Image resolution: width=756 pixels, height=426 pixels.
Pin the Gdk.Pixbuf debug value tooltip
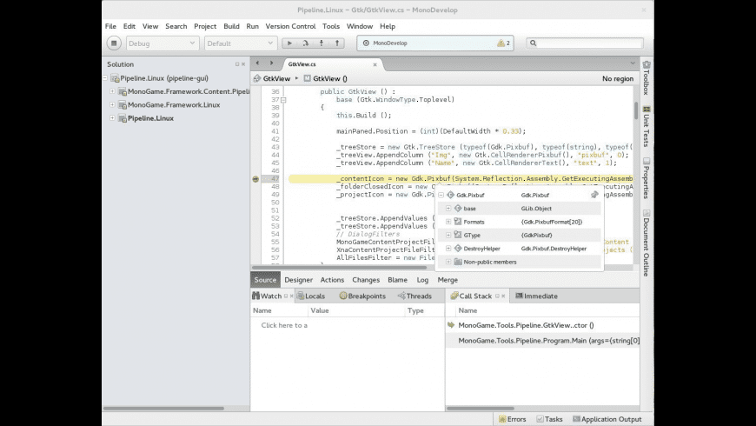coord(594,195)
